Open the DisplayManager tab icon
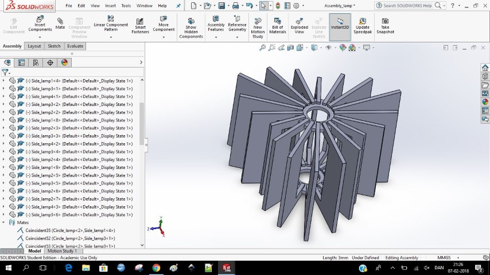 pyautogui.click(x=64, y=63)
